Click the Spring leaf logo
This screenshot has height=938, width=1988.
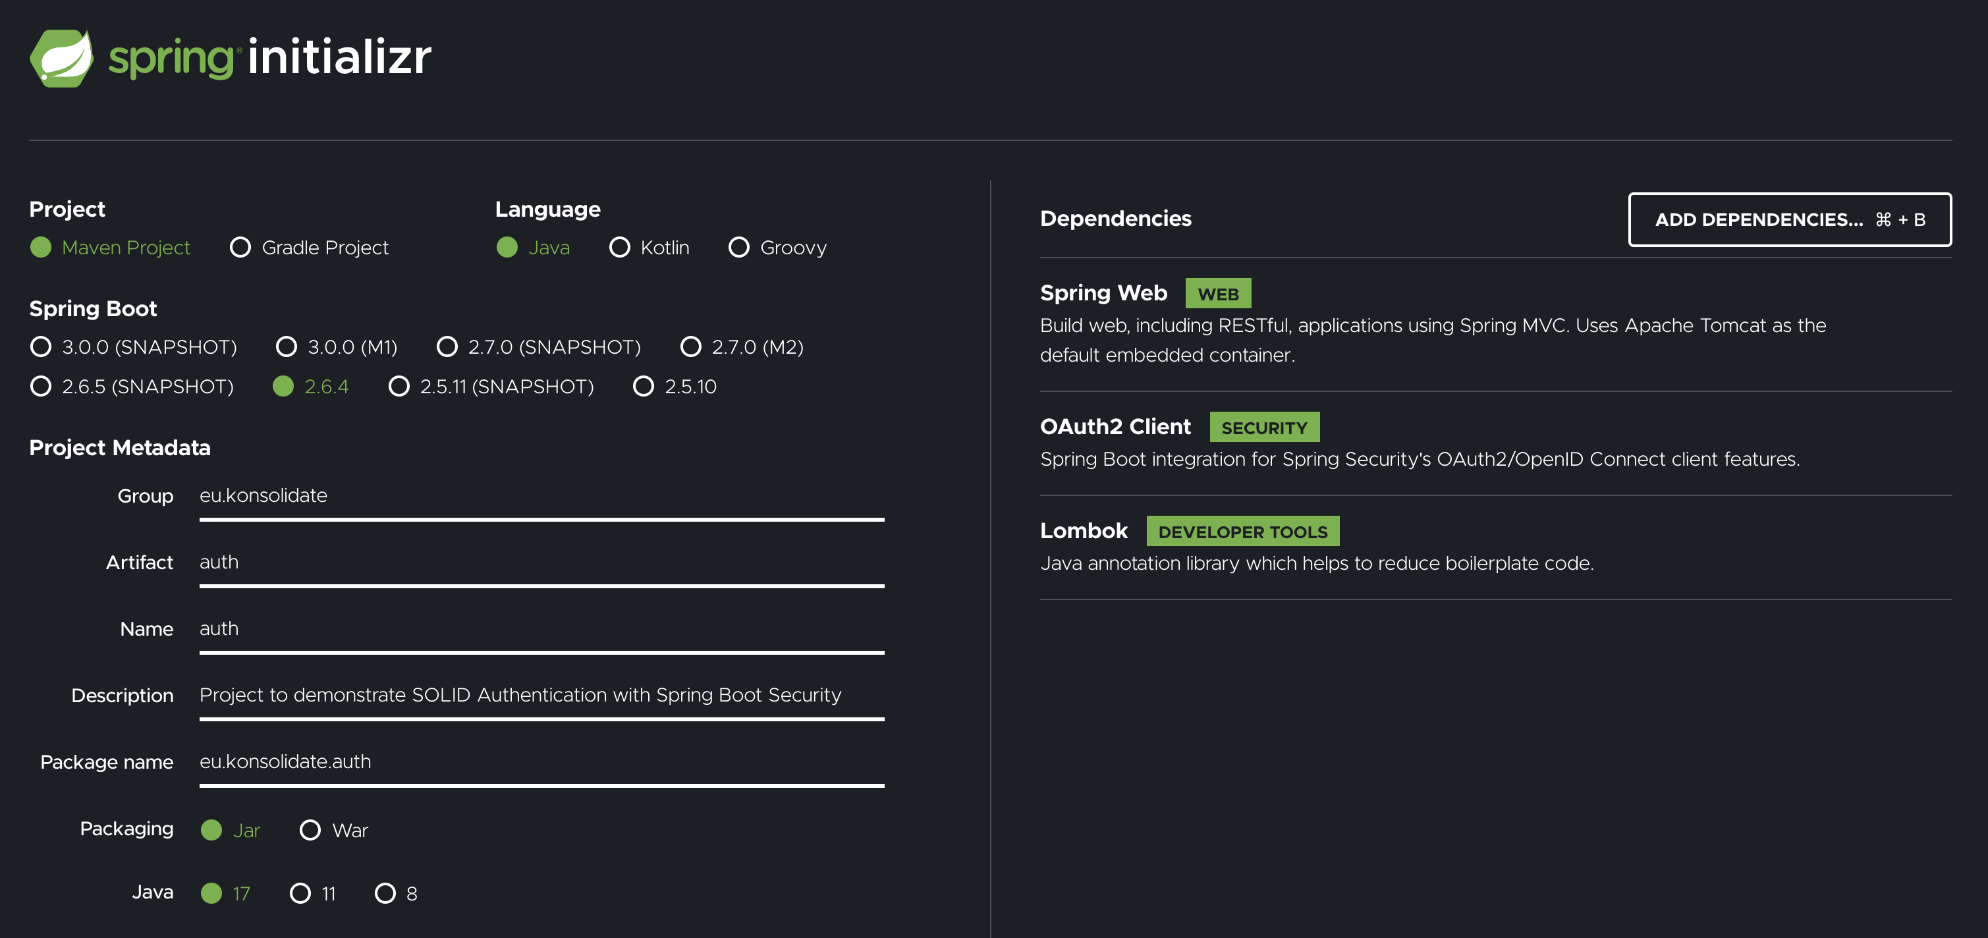(x=61, y=58)
